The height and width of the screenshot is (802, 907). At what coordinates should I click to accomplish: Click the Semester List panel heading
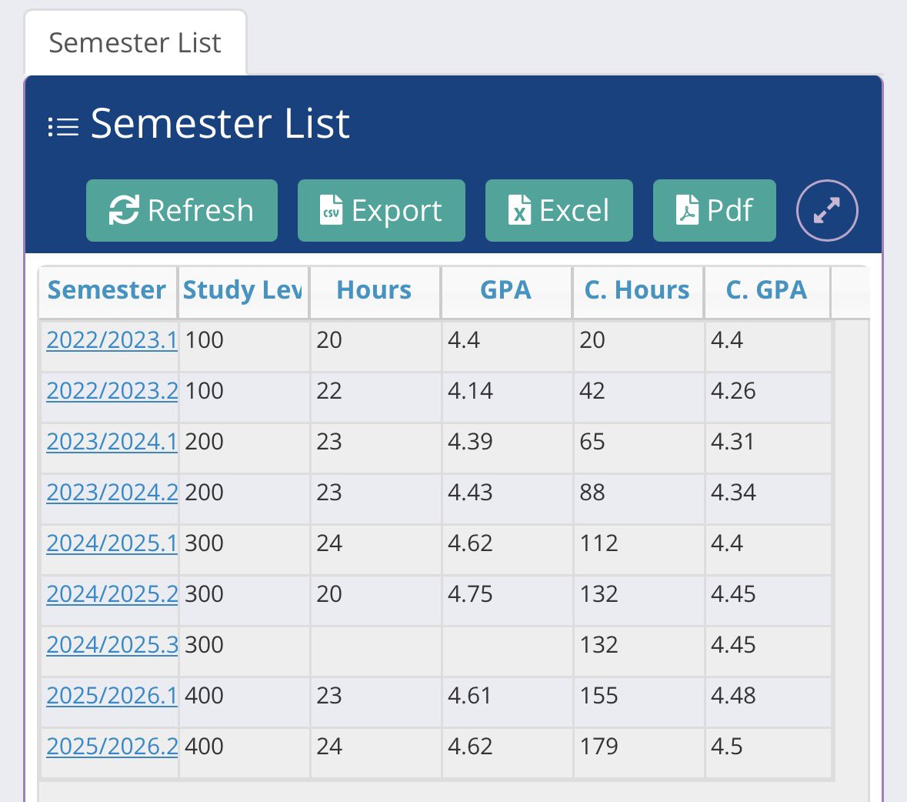point(220,124)
